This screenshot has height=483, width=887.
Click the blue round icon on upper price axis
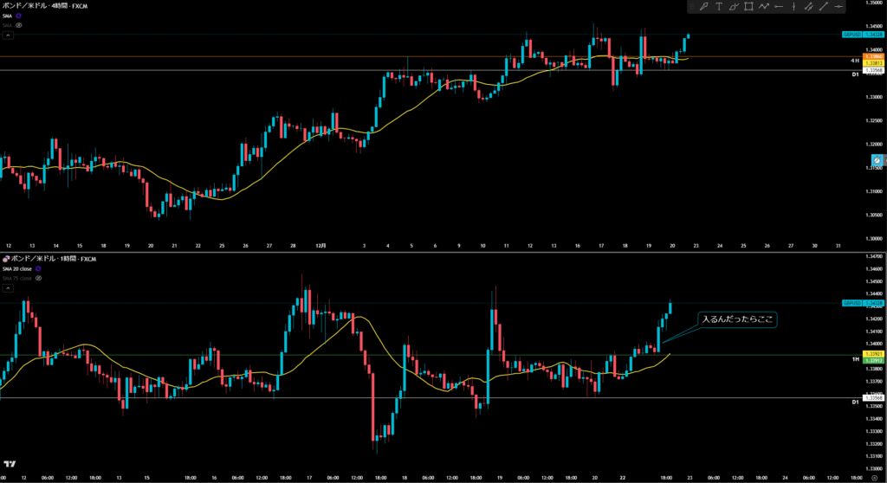877,160
